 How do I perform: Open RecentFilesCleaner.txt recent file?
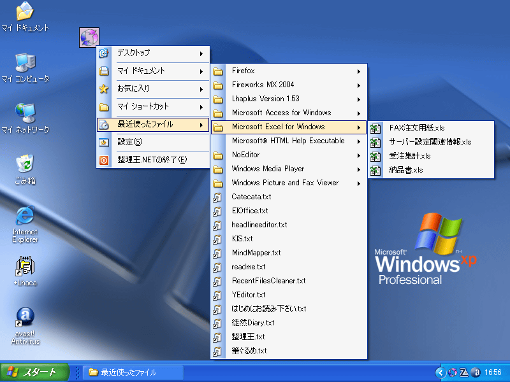289,281
